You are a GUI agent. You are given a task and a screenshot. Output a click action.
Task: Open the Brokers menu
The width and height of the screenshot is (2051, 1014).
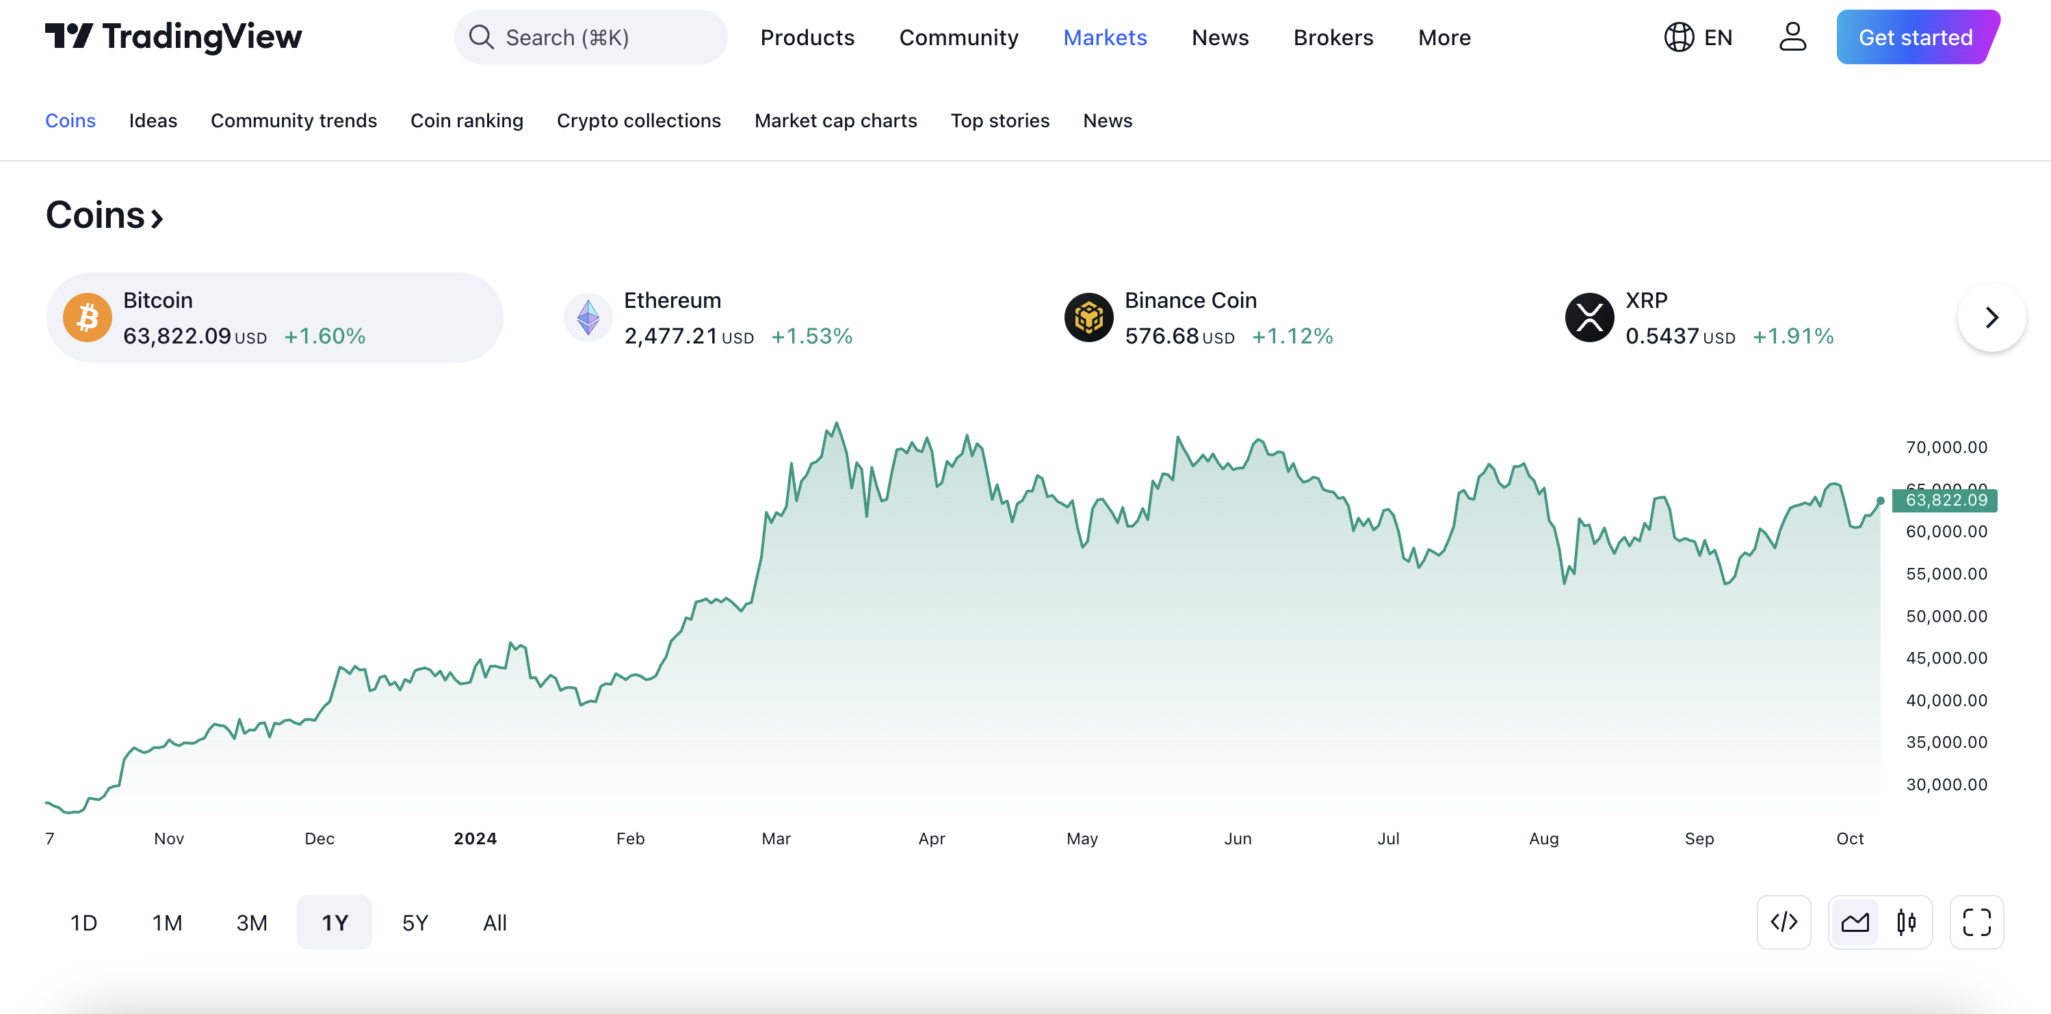[1333, 38]
